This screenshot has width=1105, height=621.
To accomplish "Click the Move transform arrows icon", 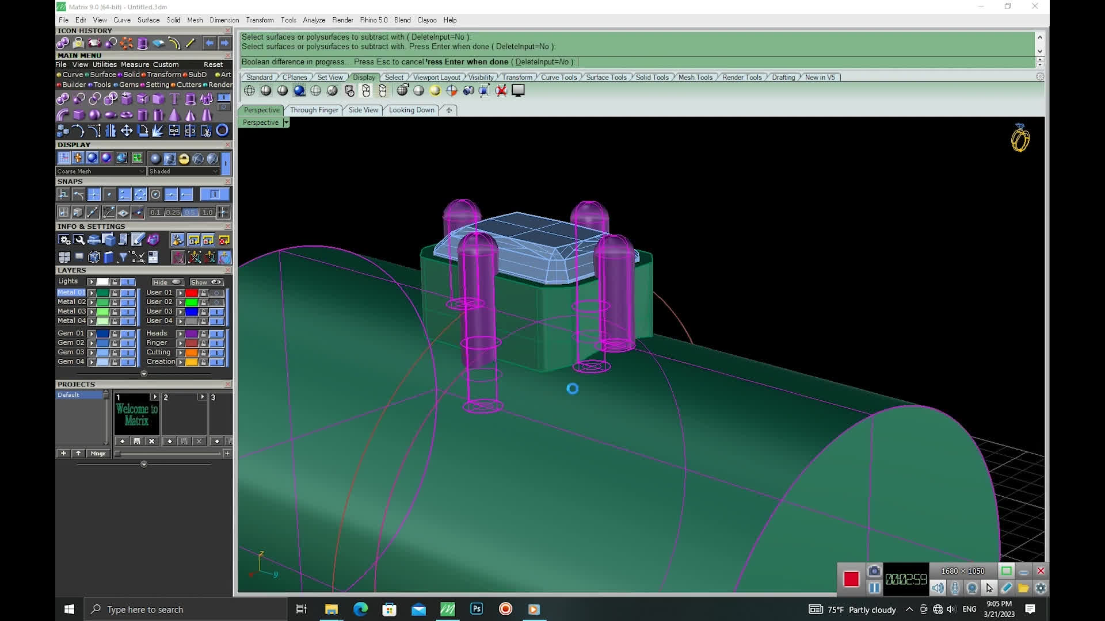I will (x=126, y=131).
